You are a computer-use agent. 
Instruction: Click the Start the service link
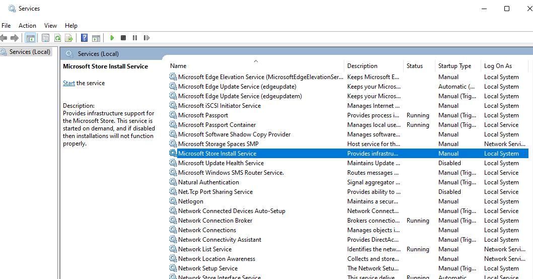68,83
